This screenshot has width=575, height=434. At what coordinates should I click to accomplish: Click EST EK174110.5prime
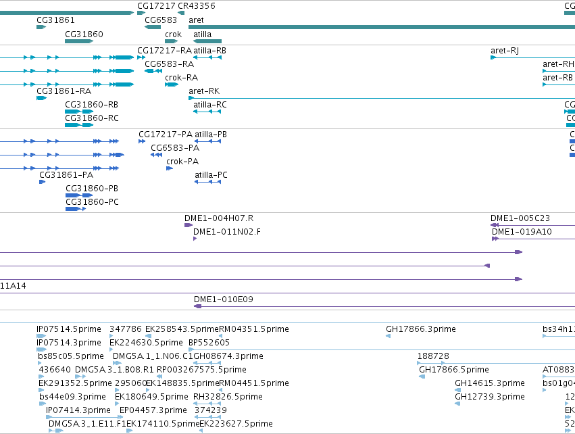pos(129,431)
